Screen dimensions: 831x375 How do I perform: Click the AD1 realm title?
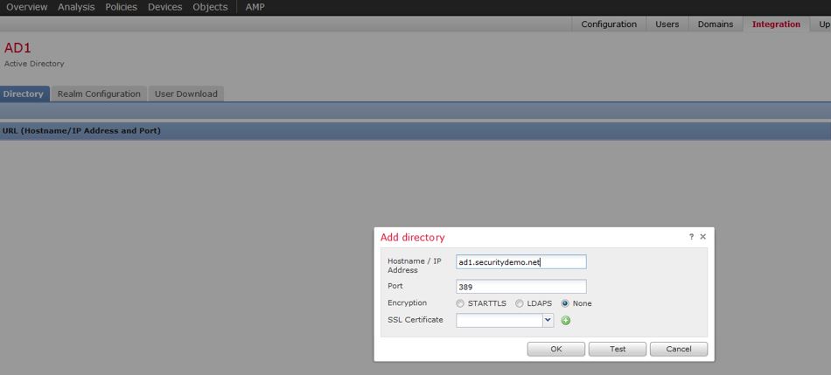pyautogui.click(x=18, y=48)
